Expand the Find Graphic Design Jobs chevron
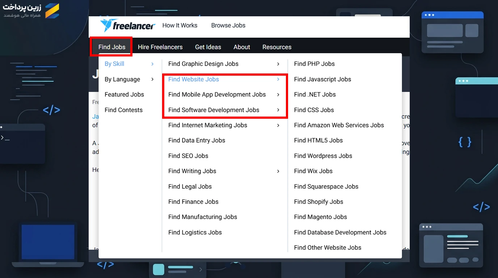 coord(278,64)
